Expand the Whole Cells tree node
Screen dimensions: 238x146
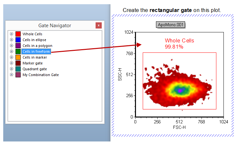point(12,34)
